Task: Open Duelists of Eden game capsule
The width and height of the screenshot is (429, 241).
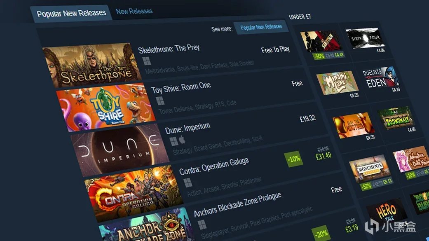Action: [x=381, y=78]
